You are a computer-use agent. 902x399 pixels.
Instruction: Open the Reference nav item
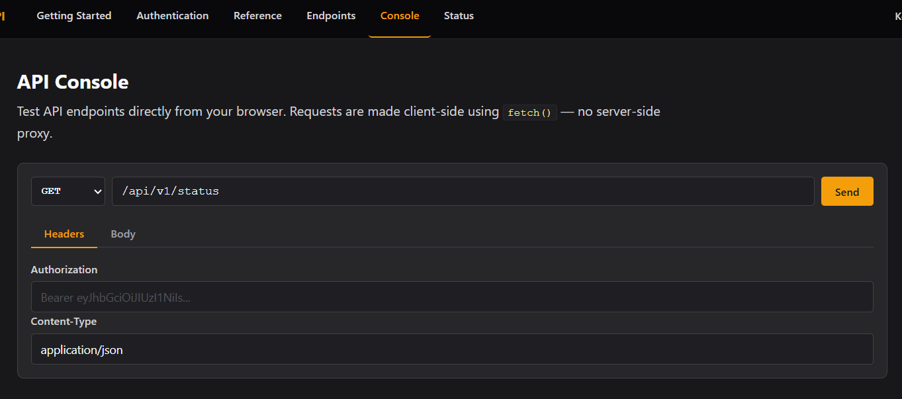pos(257,16)
